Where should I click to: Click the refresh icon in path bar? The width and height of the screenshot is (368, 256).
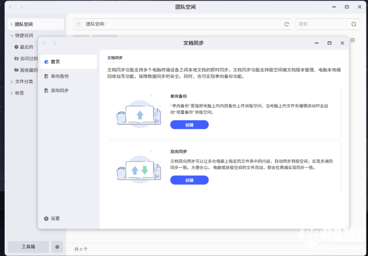click(x=287, y=24)
